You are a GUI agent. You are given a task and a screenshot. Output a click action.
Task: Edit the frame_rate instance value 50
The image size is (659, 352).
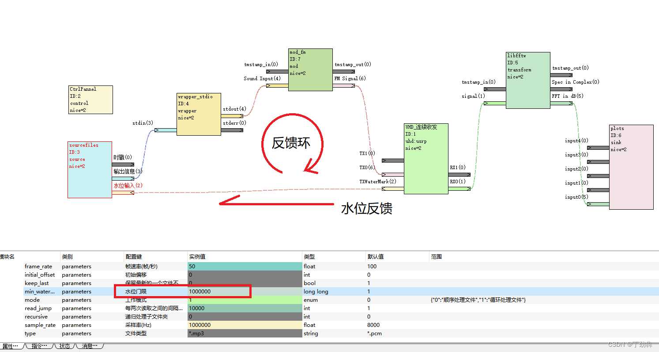(245, 266)
